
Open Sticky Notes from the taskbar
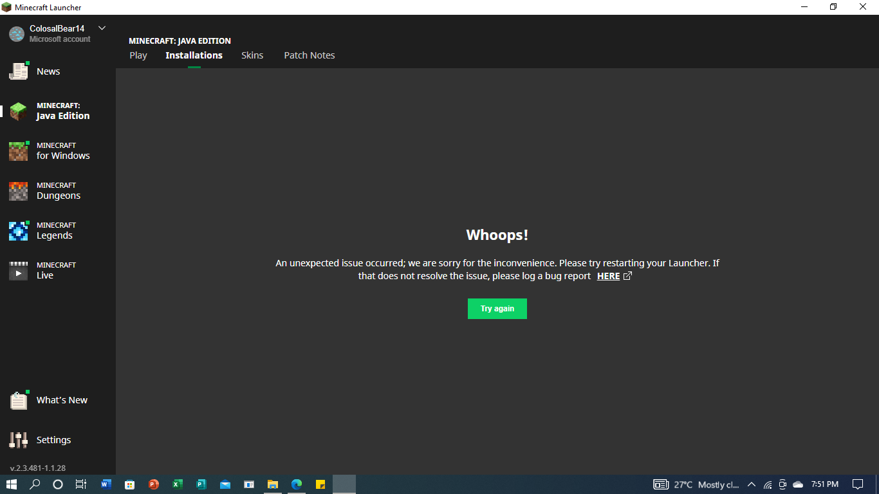pos(320,484)
